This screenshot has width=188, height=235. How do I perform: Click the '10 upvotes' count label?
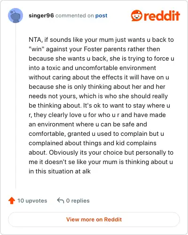[x=32, y=201]
